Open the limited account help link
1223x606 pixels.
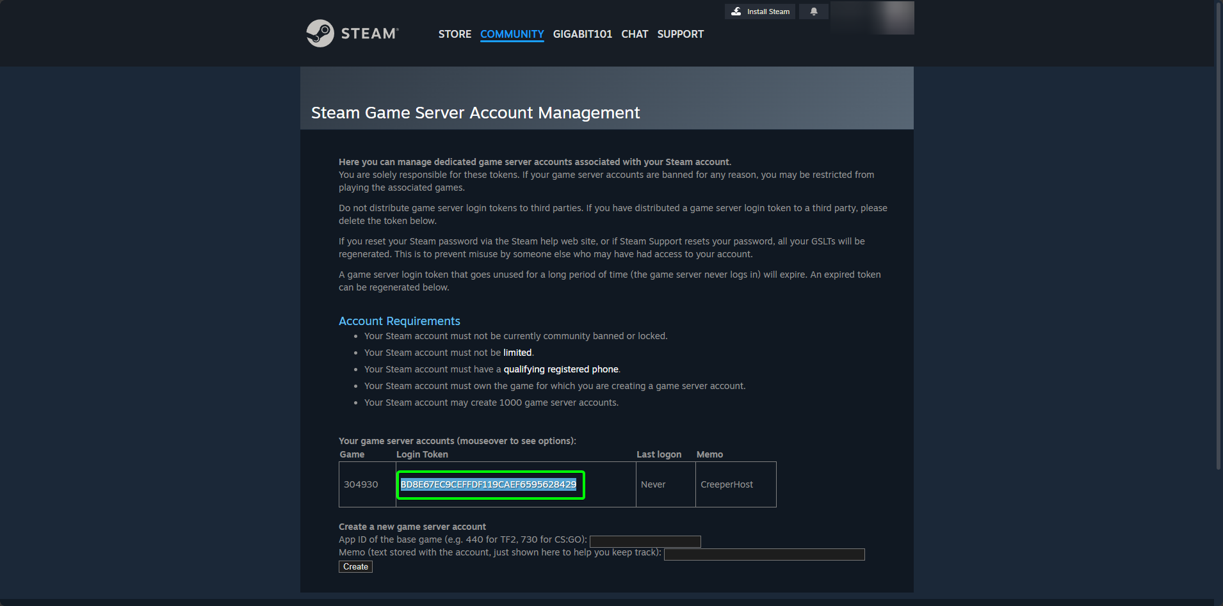tap(517, 352)
